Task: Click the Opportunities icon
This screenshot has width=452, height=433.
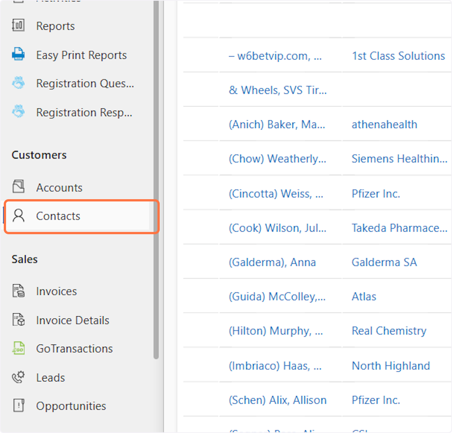Action: tap(18, 406)
